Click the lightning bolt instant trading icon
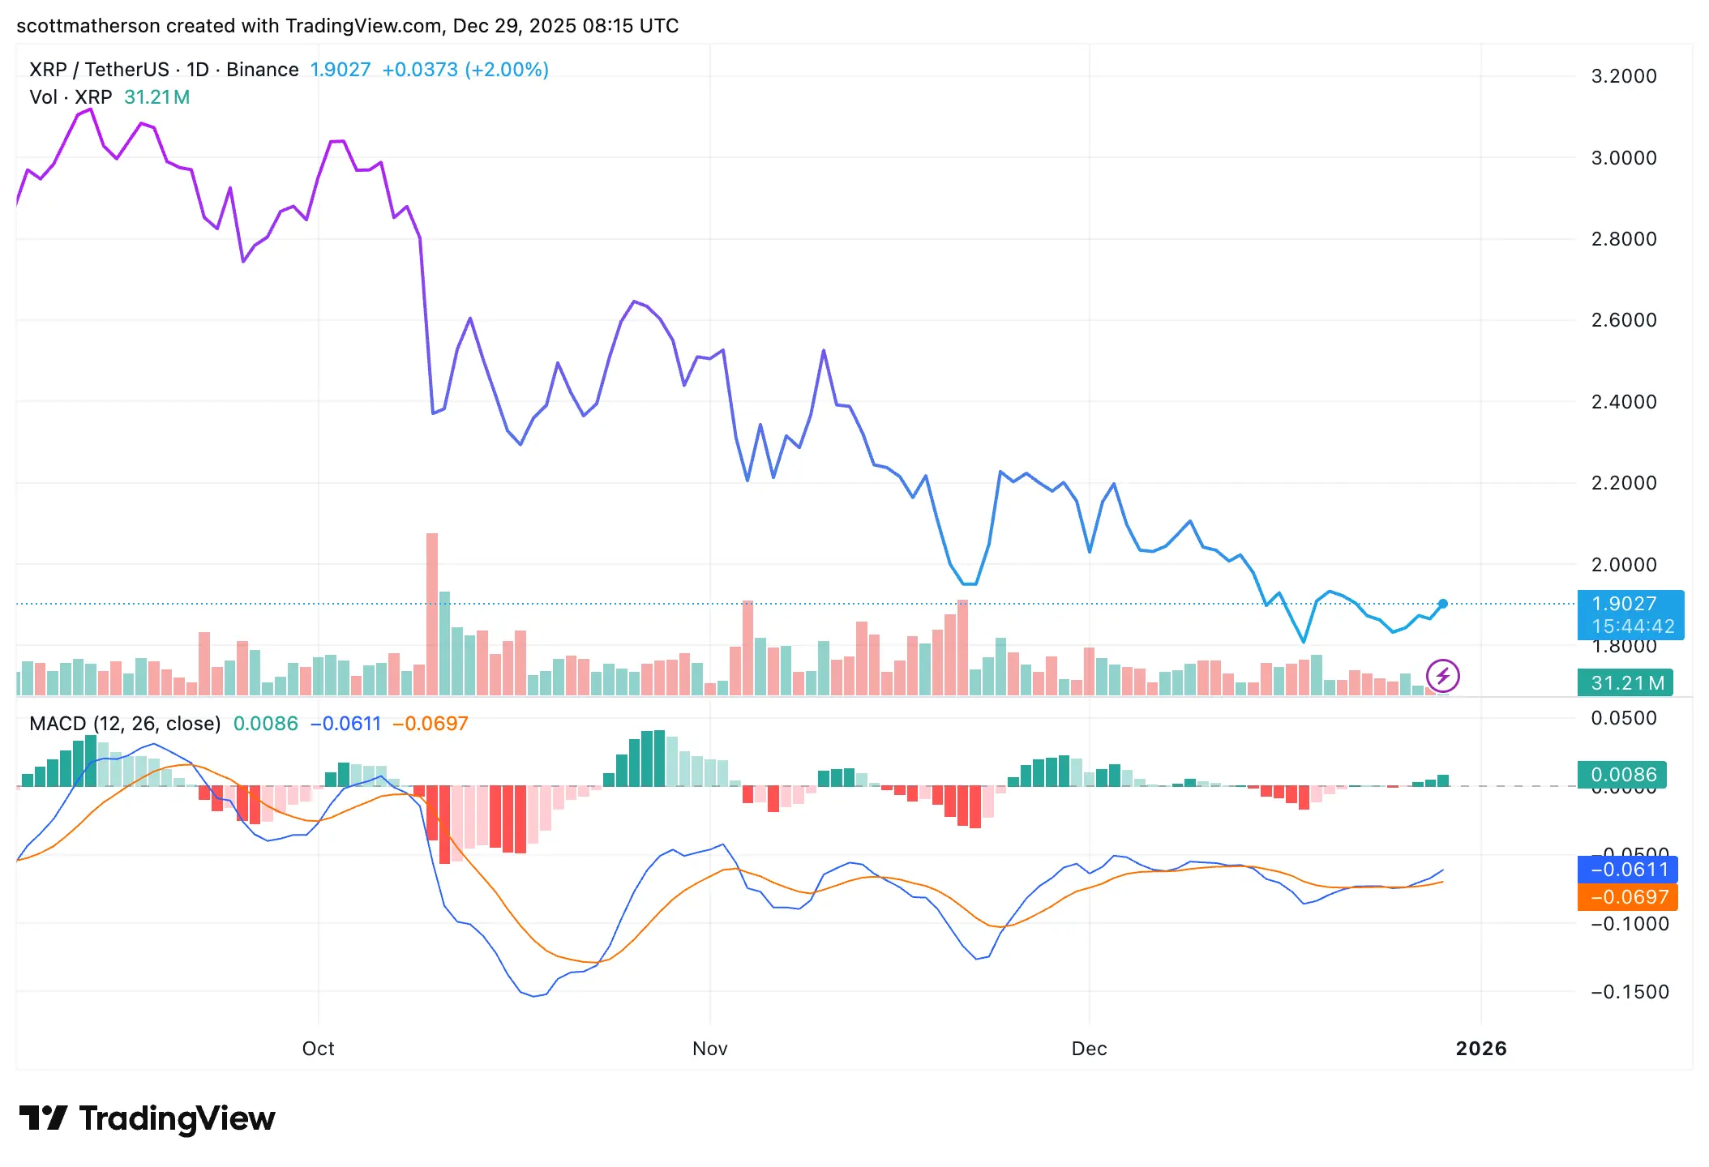Viewport: 1709px width, 1167px height. coord(1442,678)
